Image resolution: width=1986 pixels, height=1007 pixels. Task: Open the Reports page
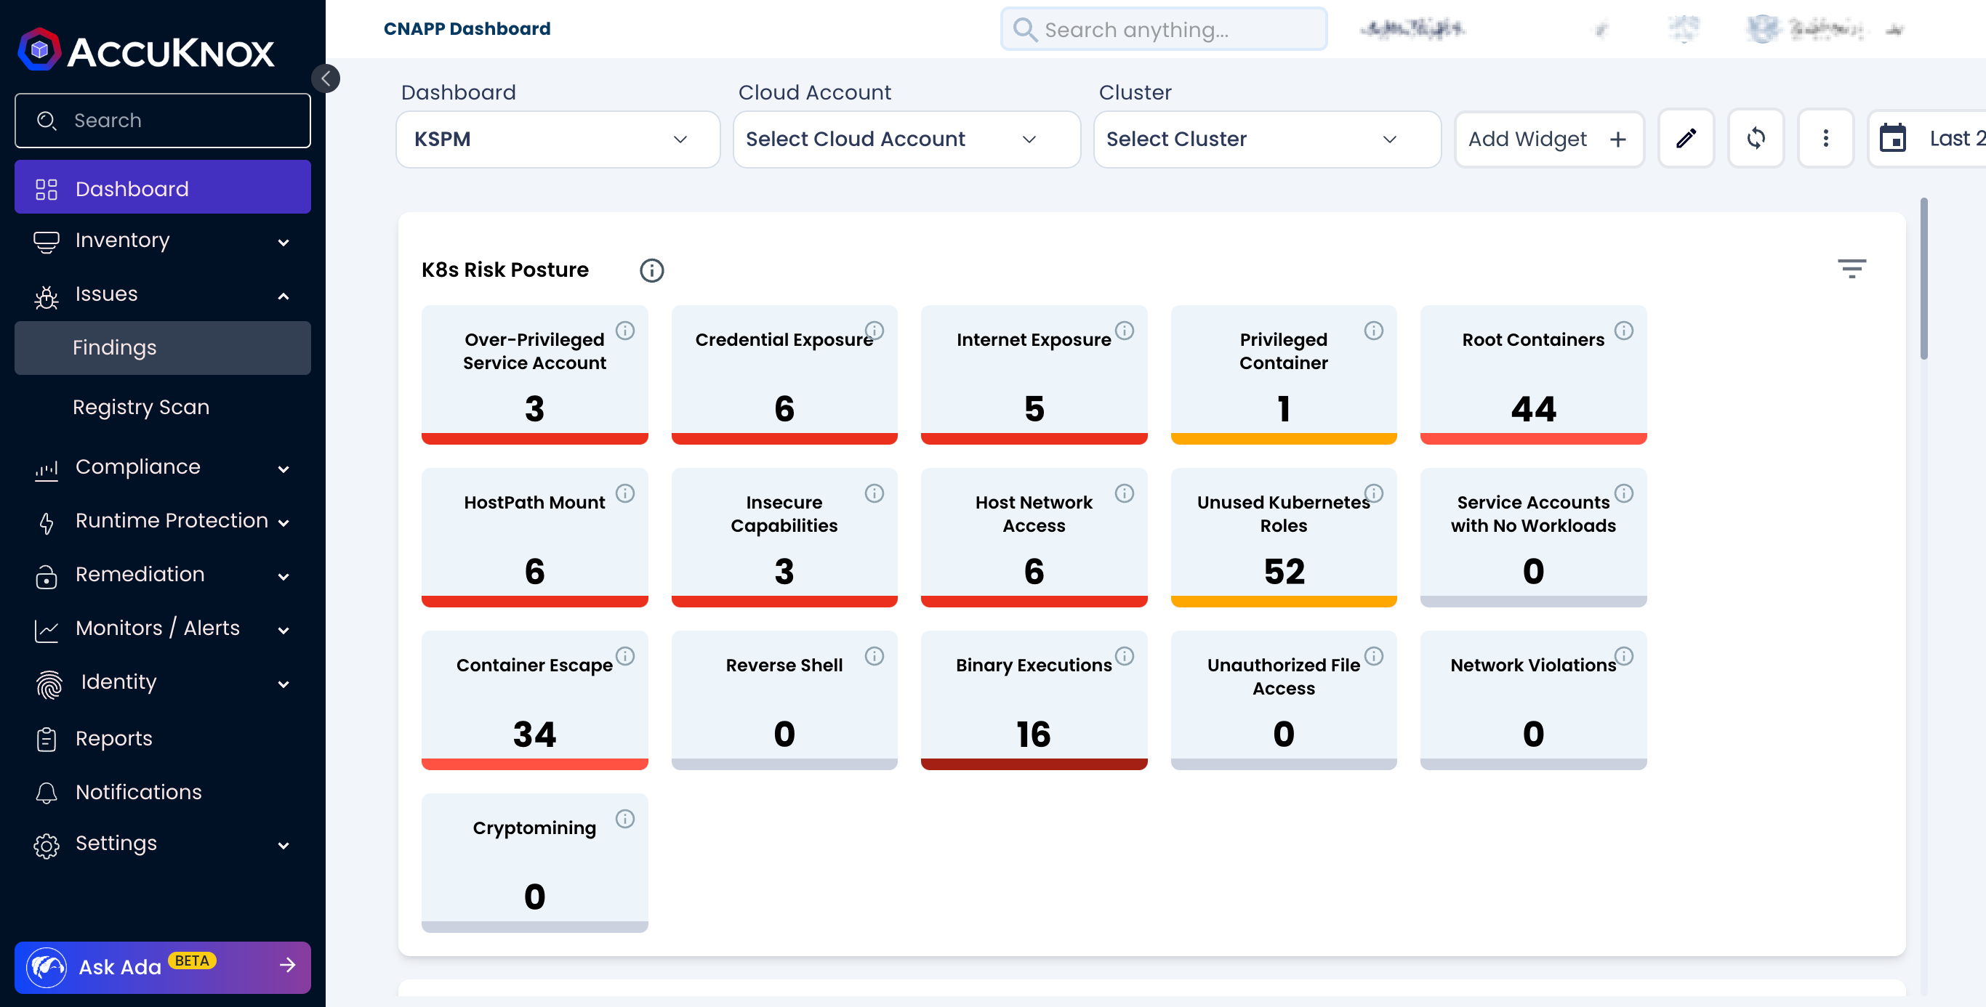[163, 739]
